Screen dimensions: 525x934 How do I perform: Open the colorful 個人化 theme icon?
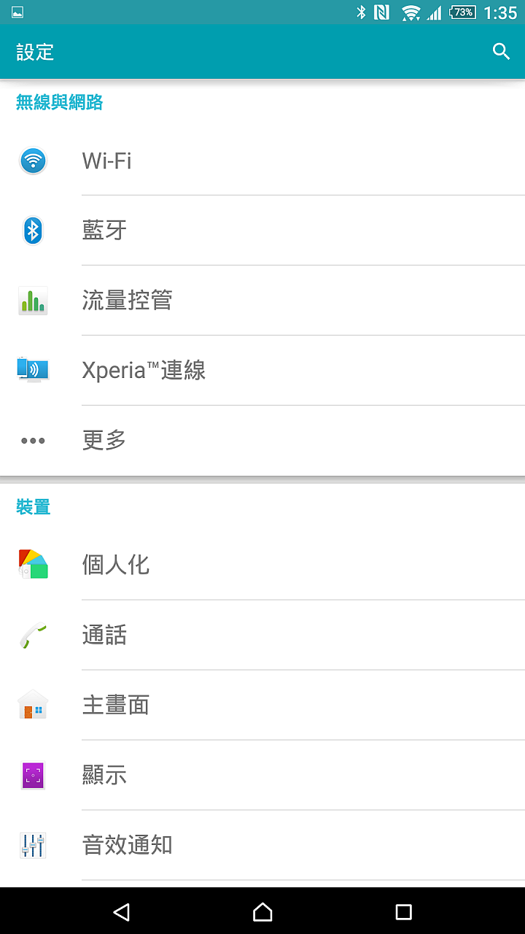33,564
